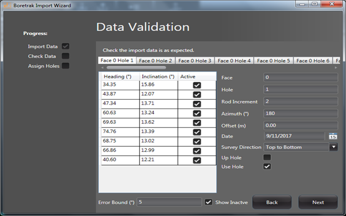Select heading cell 47.34
The width and height of the screenshot is (346, 216).
(x=121, y=104)
